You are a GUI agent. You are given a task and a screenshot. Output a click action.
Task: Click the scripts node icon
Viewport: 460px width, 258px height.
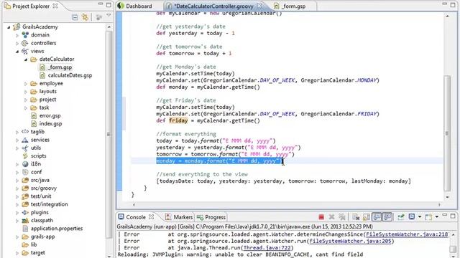click(26, 156)
